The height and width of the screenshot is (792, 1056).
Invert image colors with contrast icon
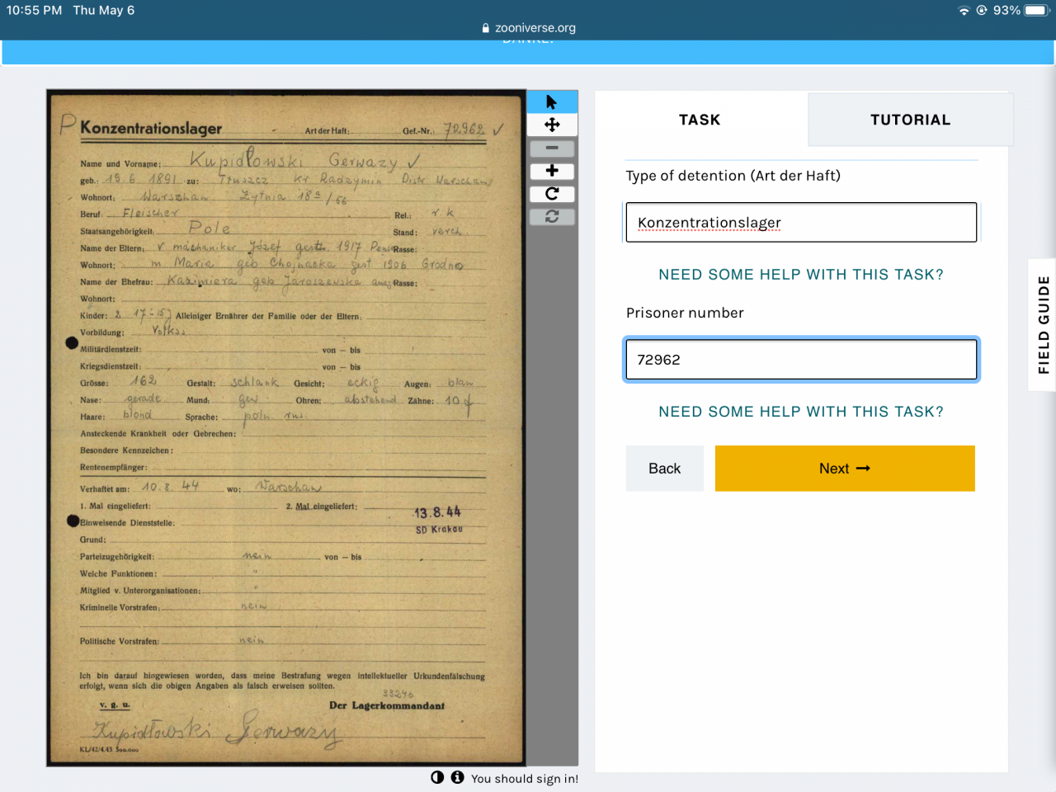[437, 777]
